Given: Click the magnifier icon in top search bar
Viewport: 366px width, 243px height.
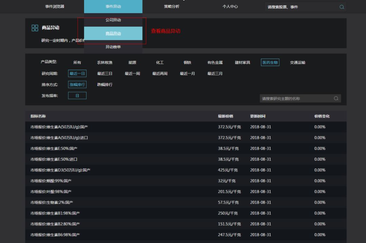Looking at the screenshot, I should click(x=342, y=7).
